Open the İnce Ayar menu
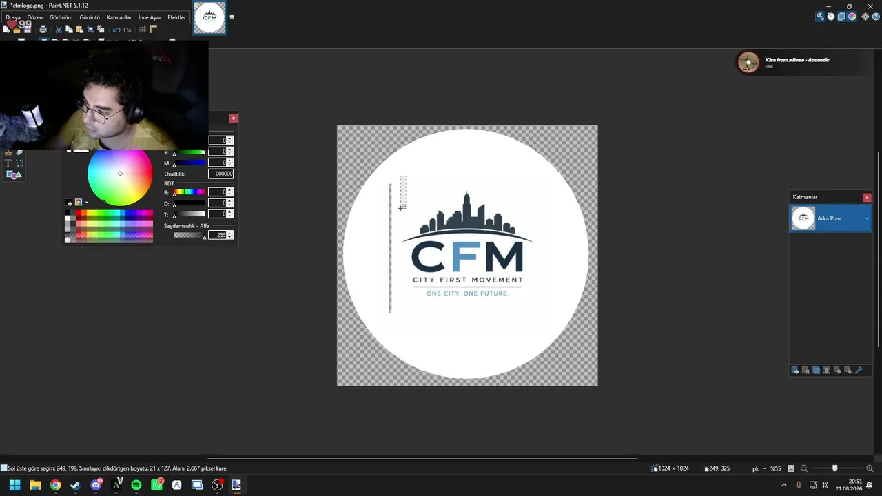Image resolution: width=882 pixels, height=496 pixels. click(x=150, y=17)
